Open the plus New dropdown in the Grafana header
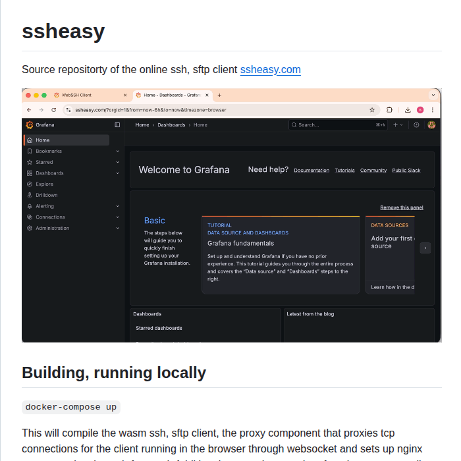 [398, 125]
